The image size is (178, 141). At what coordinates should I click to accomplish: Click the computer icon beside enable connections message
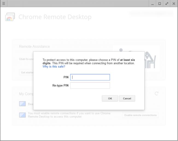click(22, 115)
